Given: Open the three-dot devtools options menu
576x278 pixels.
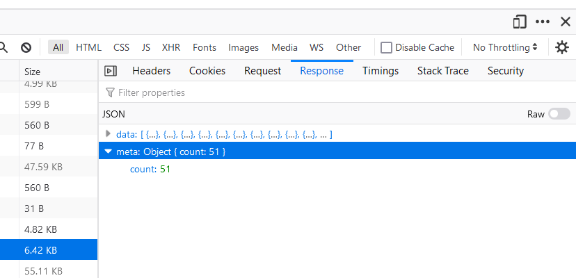Looking at the screenshot, I should click(x=543, y=22).
